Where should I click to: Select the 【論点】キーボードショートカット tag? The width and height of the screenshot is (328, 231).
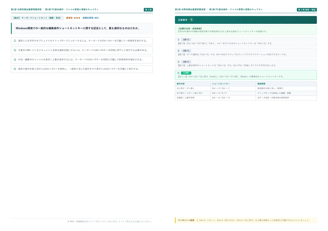tap(37, 18)
